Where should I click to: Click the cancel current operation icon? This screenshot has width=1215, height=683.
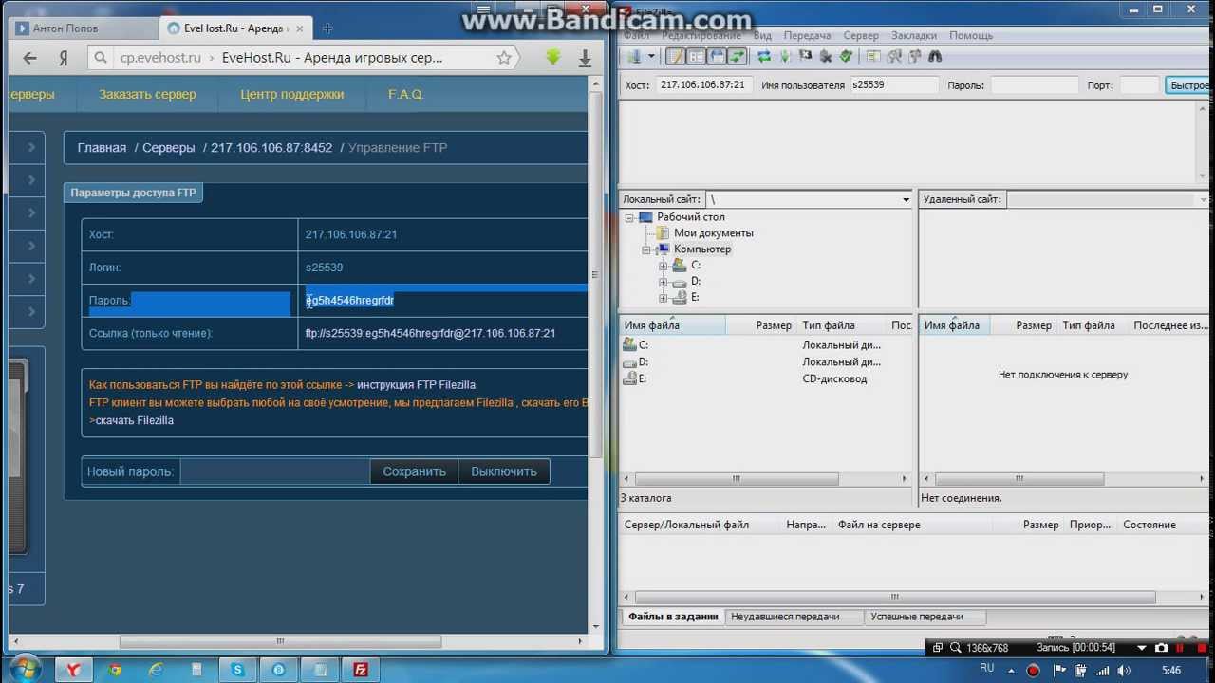pos(805,56)
